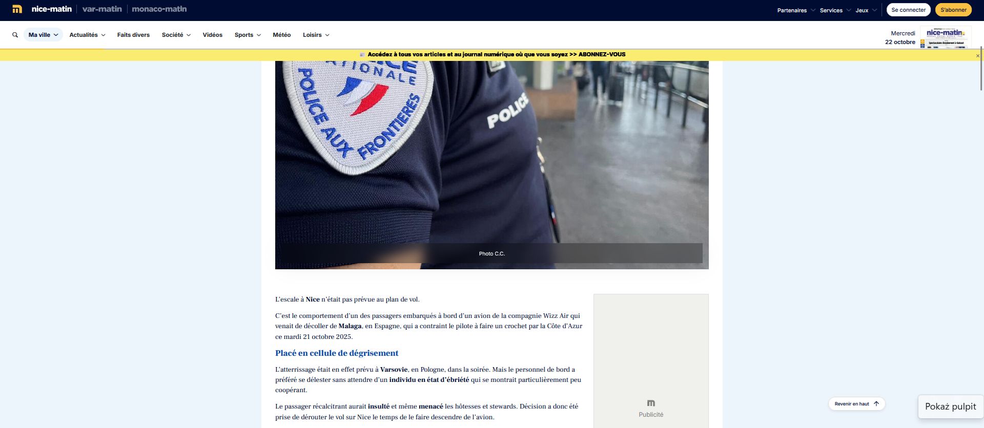This screenshot has width=984, height=428.
Task: Click the Revenir en haut button
Action: pyautogui.click(x=856, y=404)
